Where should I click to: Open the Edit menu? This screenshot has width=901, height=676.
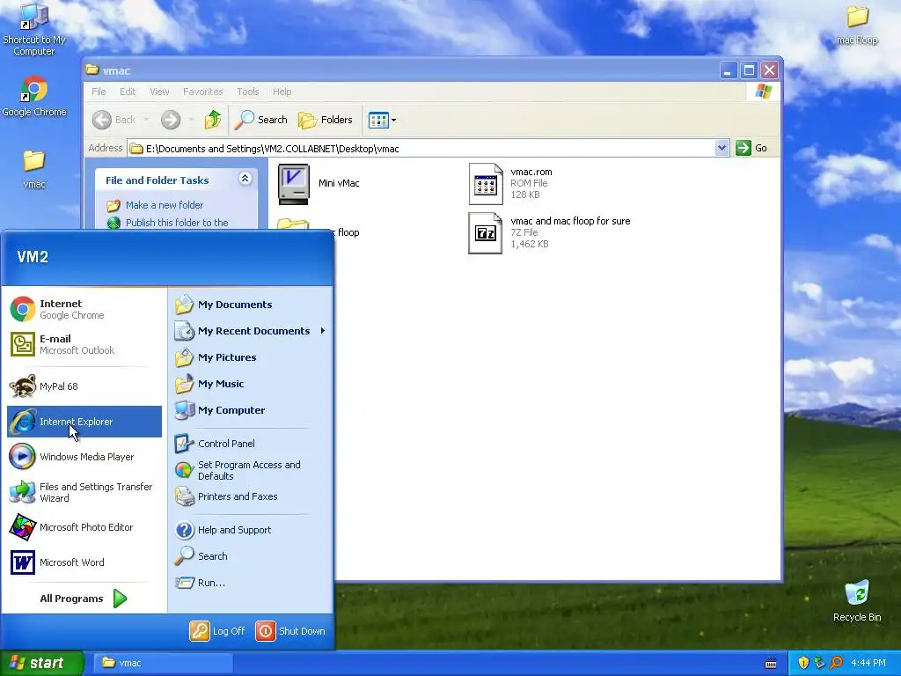(128, 92)
